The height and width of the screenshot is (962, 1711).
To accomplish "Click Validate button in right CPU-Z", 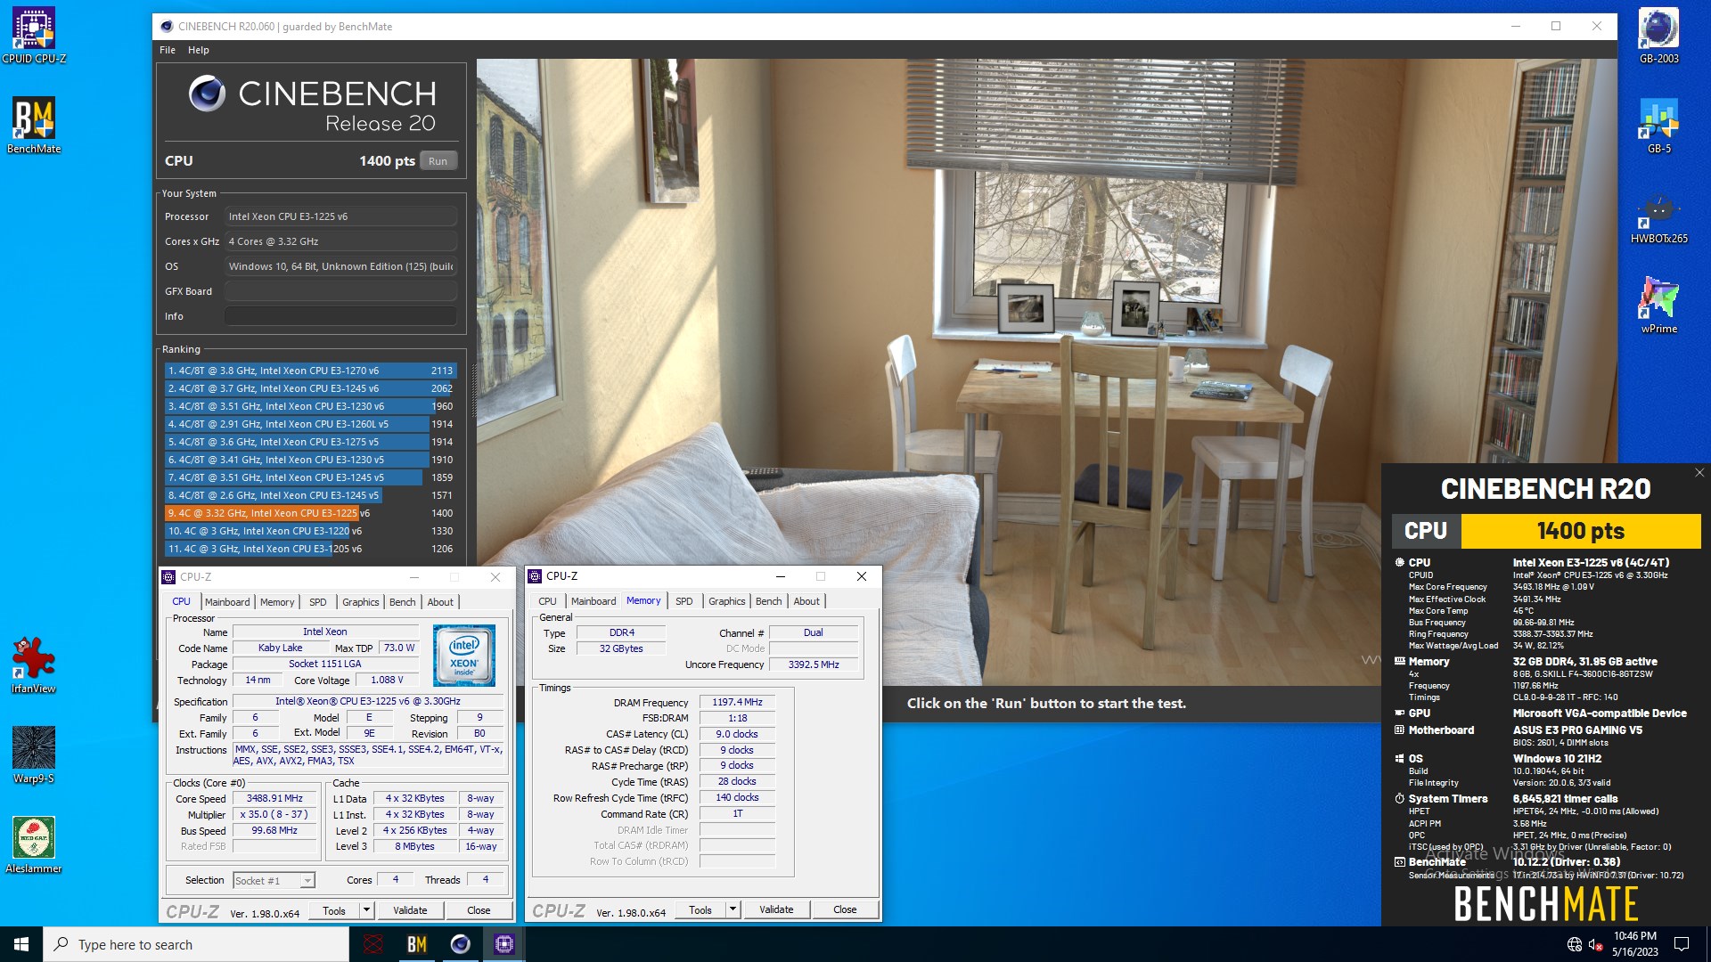I will tap(776, 909).
